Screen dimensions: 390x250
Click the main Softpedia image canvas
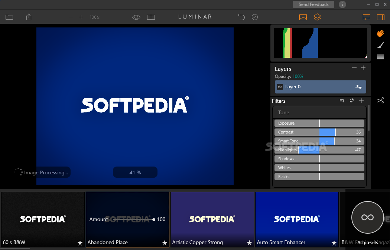click(x=135, y=106)
